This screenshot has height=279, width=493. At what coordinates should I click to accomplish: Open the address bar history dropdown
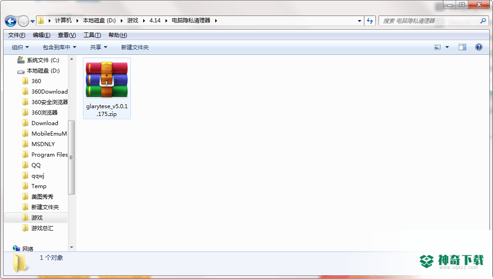pyautogui.click(x=359, y=21)
